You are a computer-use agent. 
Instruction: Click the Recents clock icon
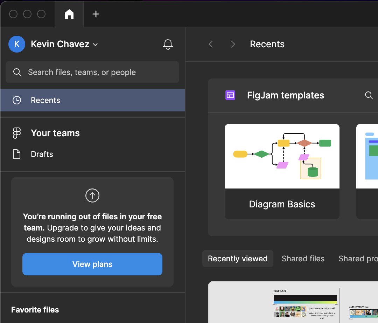pos(17,100)
